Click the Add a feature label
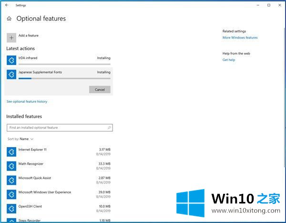Screen dimensions: 286x223 coord(29,35)
